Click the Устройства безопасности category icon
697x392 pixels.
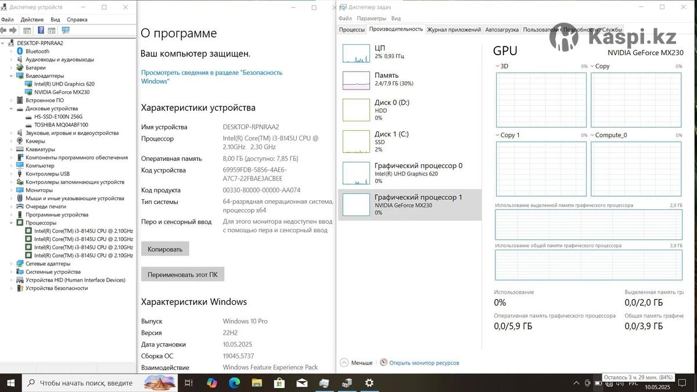[x=20, y=288]
